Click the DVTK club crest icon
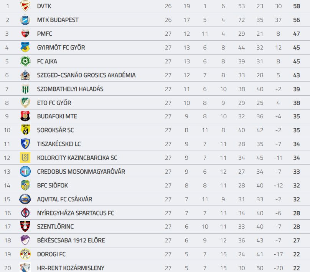The width and height of the screenshot is (310, 272). tap(25, 6)
